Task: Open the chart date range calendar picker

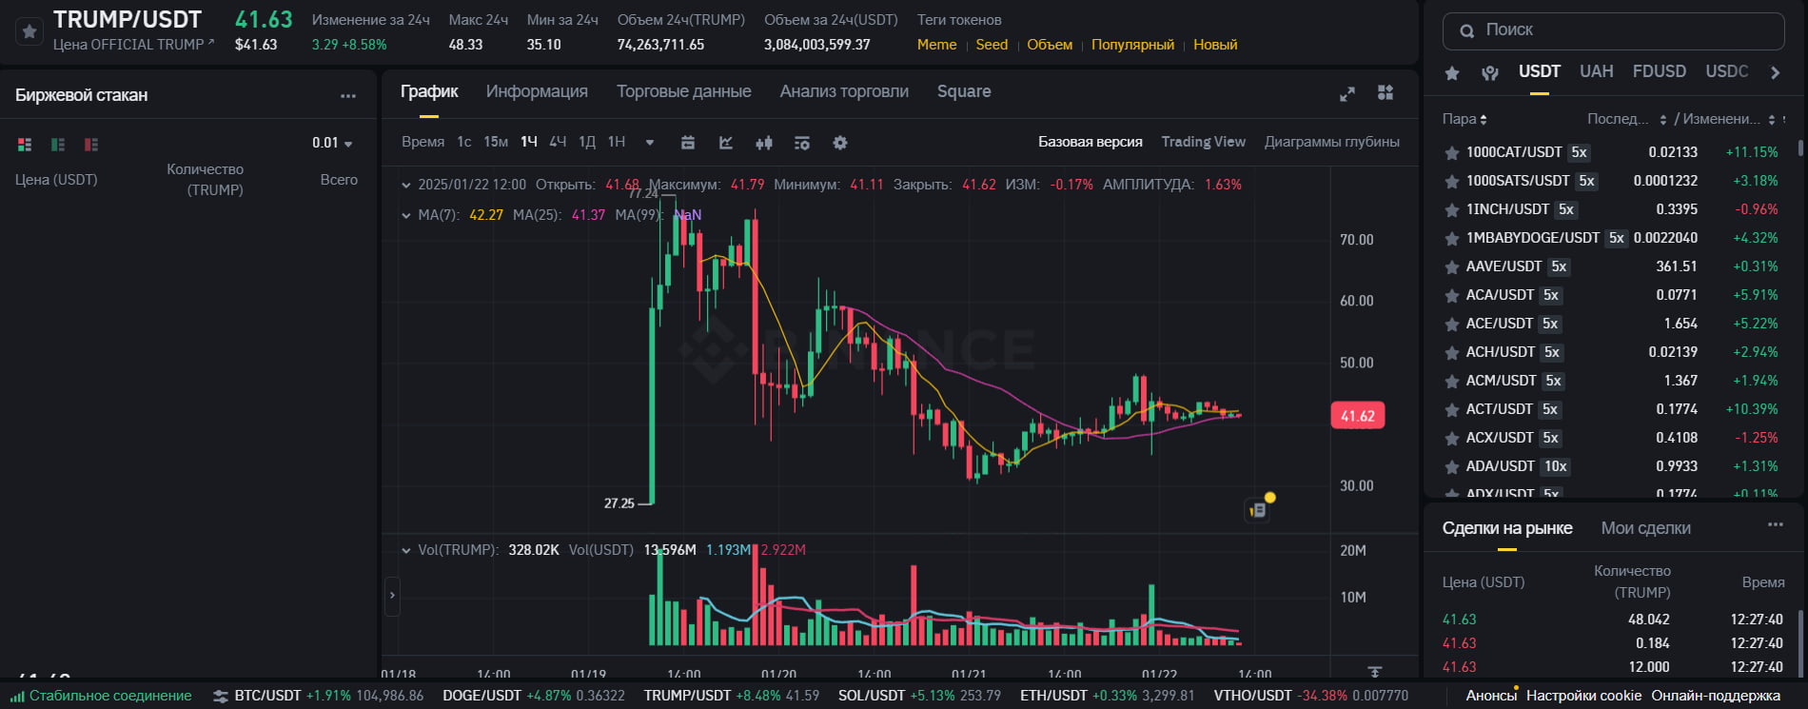Action: coord(688,143)
